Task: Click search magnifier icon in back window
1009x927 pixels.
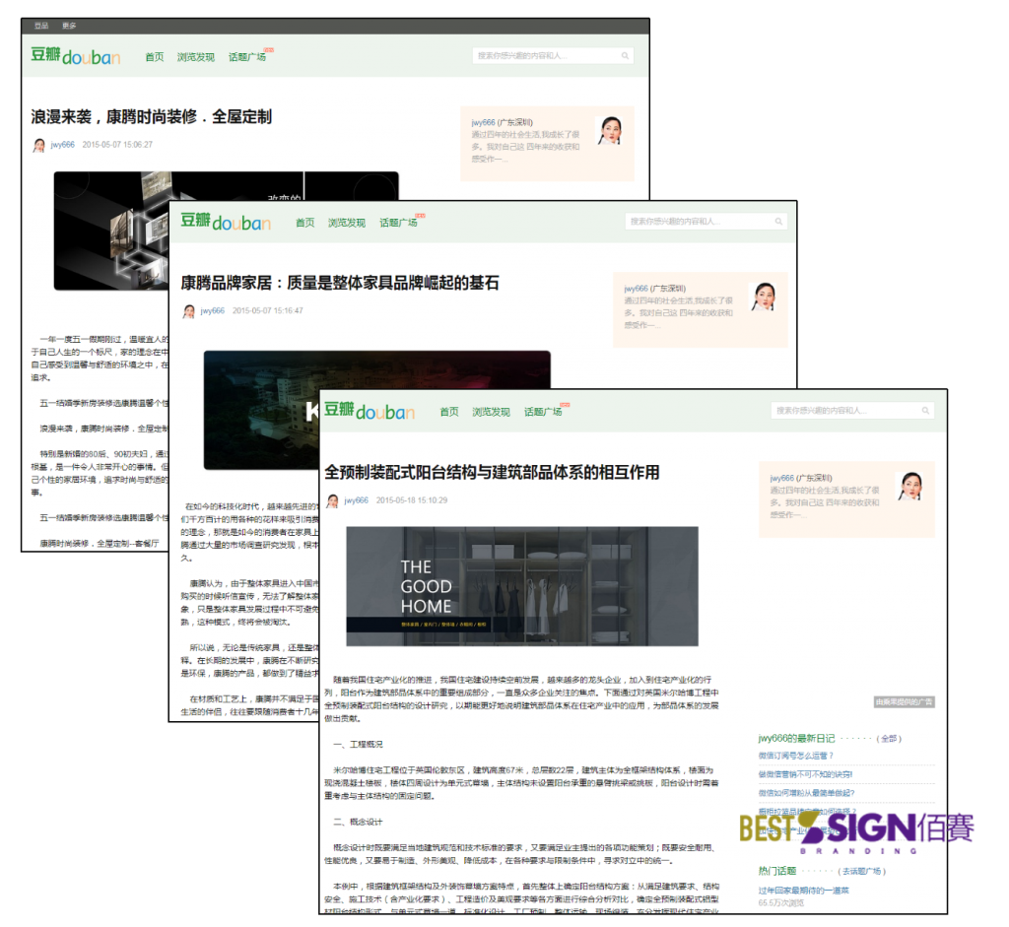Action: (625, 56)
